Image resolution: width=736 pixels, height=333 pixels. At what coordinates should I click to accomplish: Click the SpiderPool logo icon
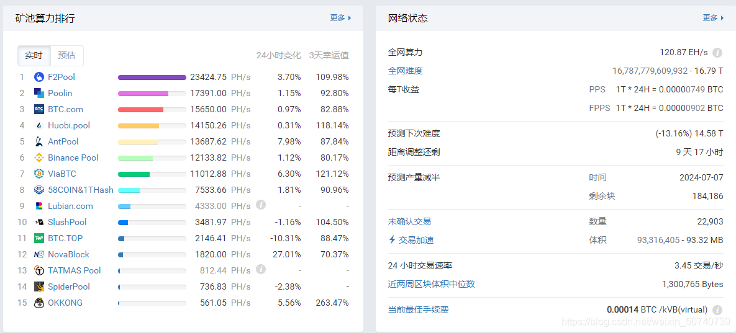[x=39, y=286]
